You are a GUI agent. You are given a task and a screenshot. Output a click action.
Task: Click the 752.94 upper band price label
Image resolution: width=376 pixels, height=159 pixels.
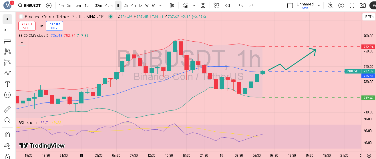click(x=368, y=47)
